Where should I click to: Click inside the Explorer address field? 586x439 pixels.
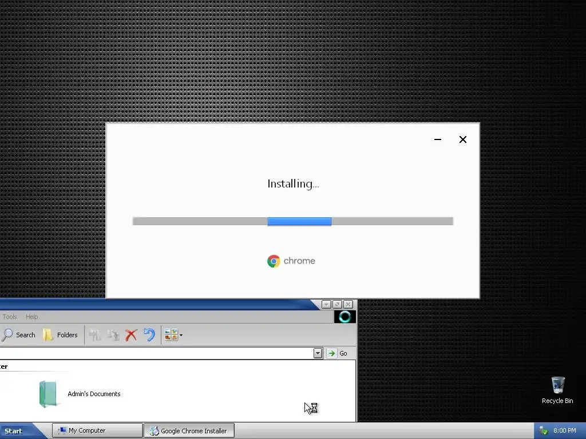point(156,353)
